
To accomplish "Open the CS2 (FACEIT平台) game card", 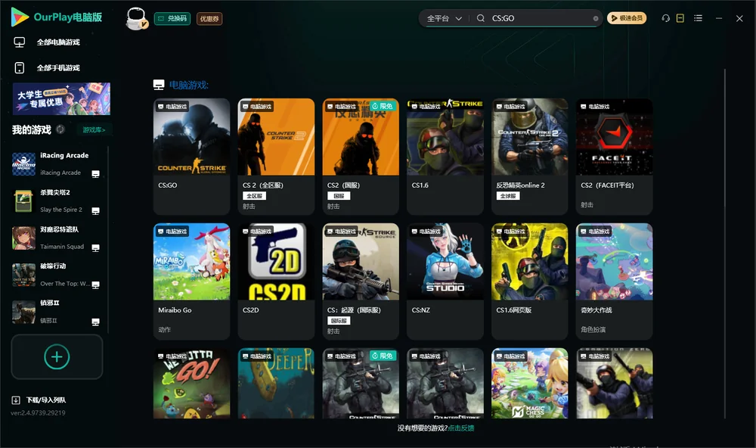I will (x=614, y=157).
